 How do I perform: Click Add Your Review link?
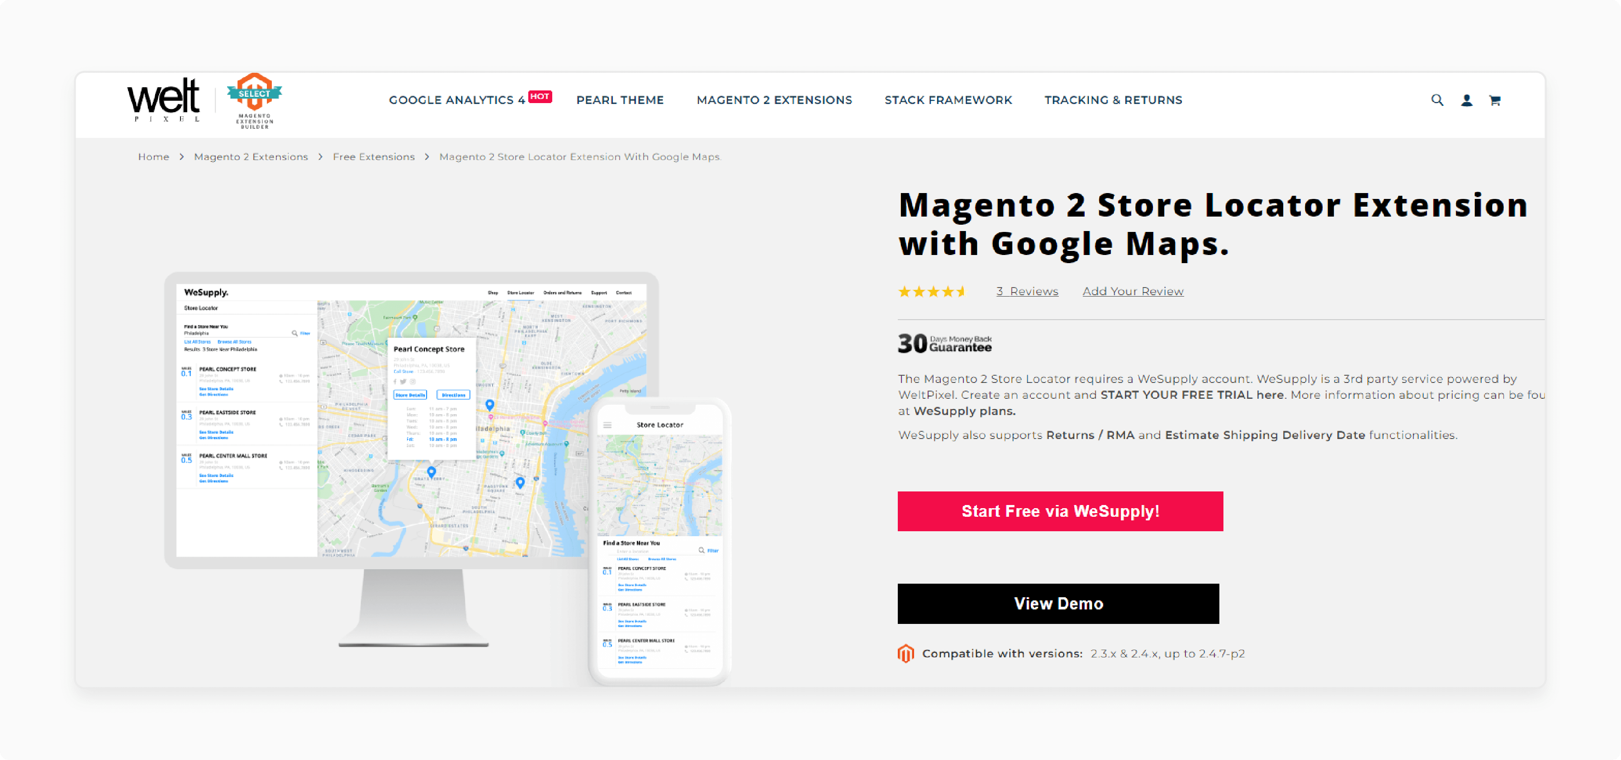pyautogui.click(x=1133, y=291)
